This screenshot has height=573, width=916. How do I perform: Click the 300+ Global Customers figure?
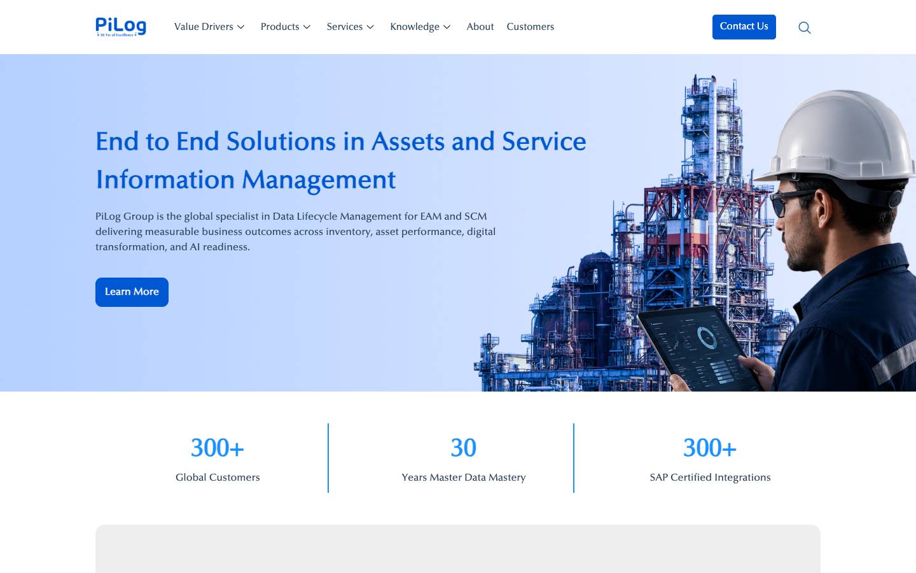click(x=218, y=448)
